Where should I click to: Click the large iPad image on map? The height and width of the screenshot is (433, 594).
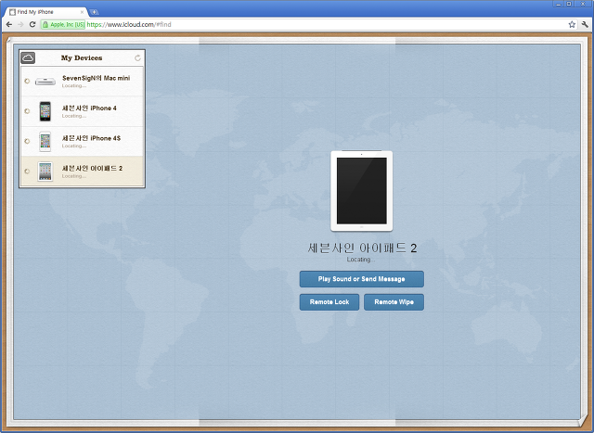click(362, 191)
